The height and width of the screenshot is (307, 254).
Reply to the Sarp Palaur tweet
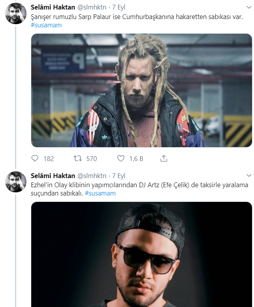[35, 159]
